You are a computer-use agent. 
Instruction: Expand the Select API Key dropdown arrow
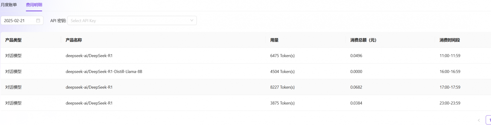coord(192,20)
